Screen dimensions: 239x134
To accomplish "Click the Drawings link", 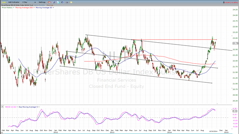I will click(50, 5).
